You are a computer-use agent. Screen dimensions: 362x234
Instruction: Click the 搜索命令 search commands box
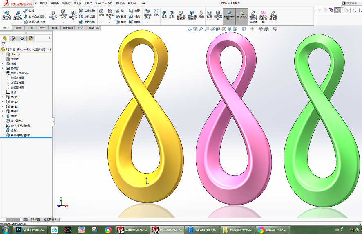[x=351, y=3]
